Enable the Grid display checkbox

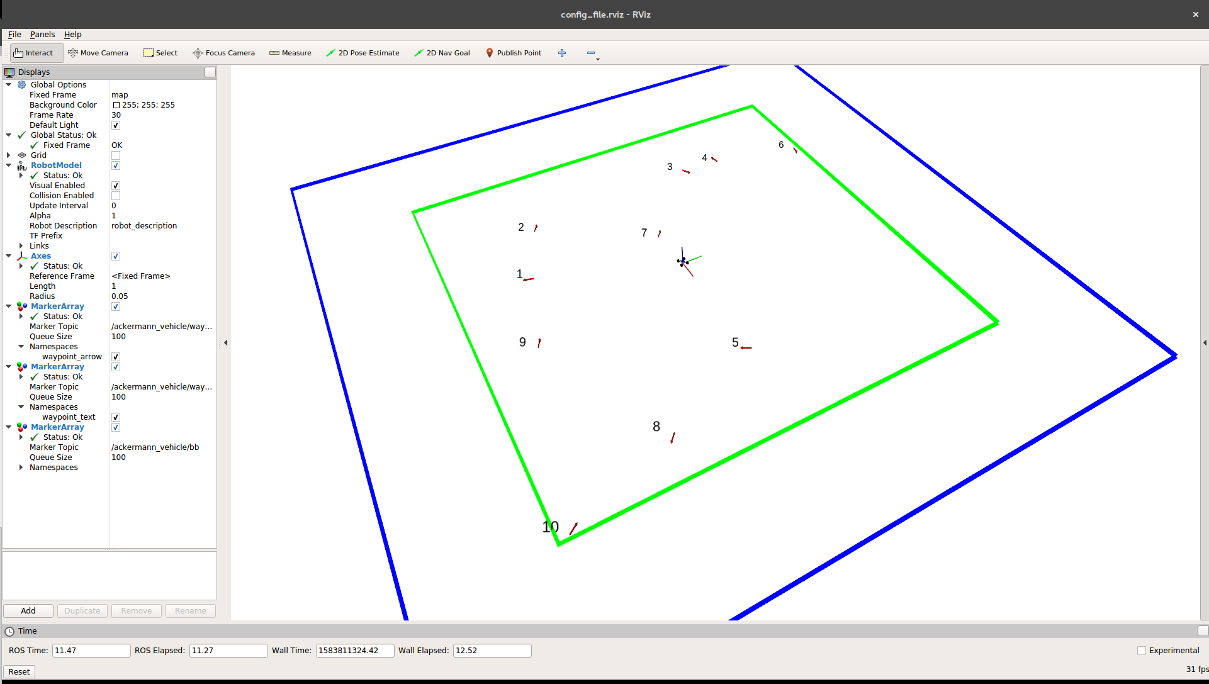[x=116, y=155]
